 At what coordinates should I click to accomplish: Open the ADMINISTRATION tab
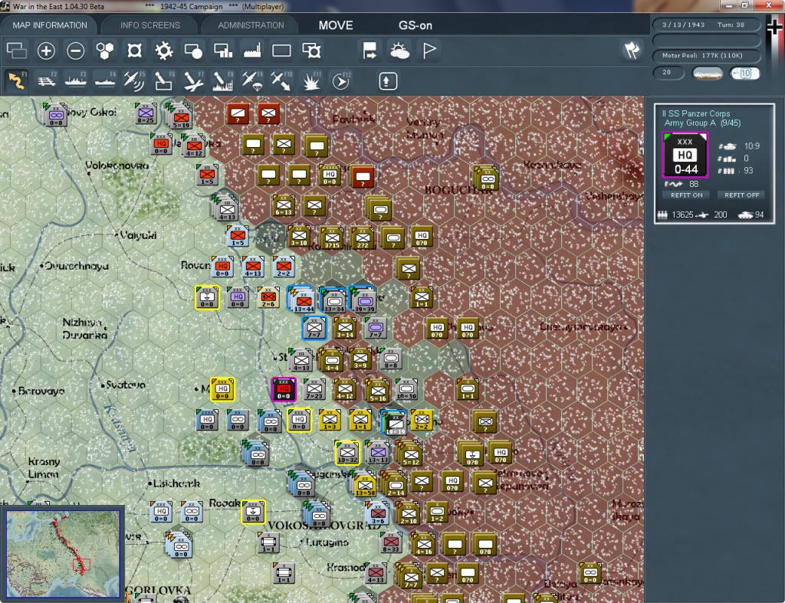tap(251, 25)
